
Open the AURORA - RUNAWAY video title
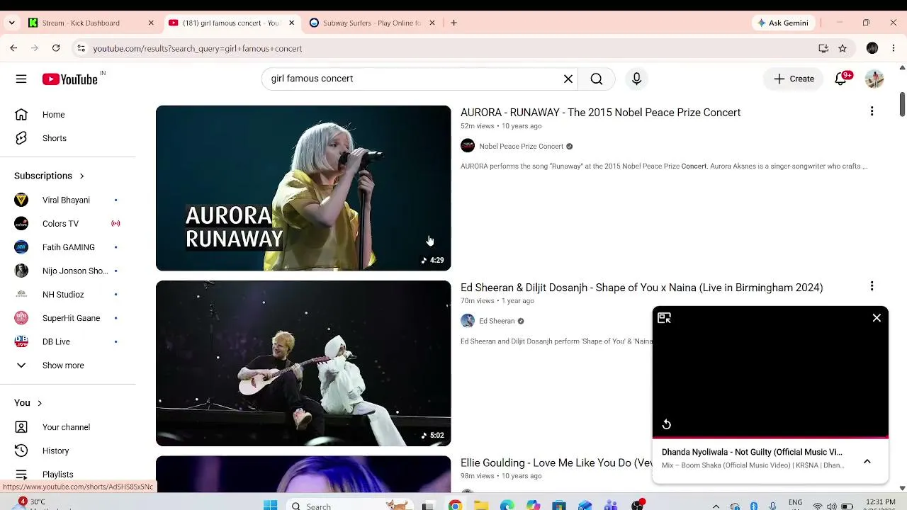click(600, 113)
